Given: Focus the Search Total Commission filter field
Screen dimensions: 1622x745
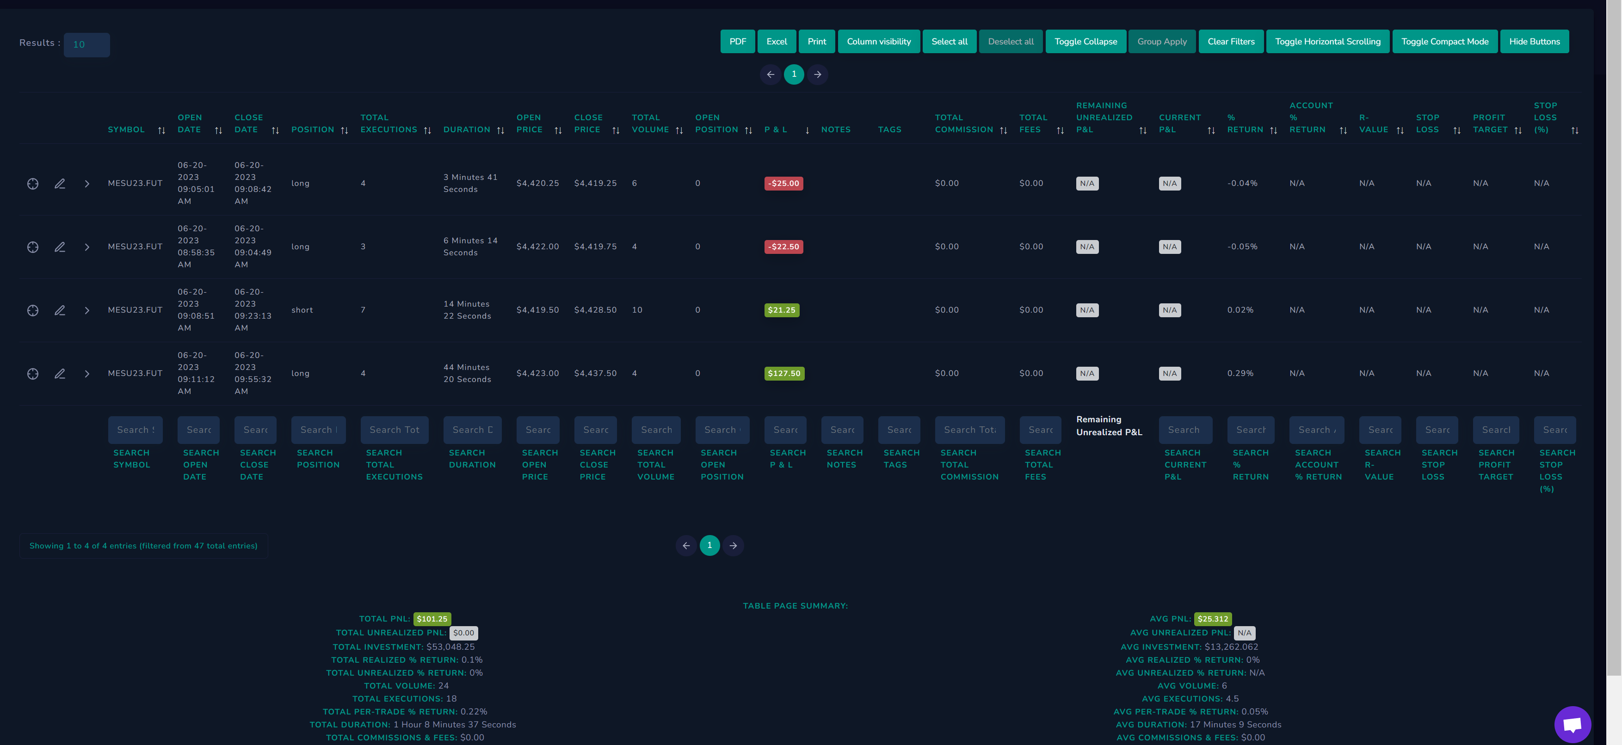Looking at the screenshot, I should pyautogui.click(x=970, y=430).
